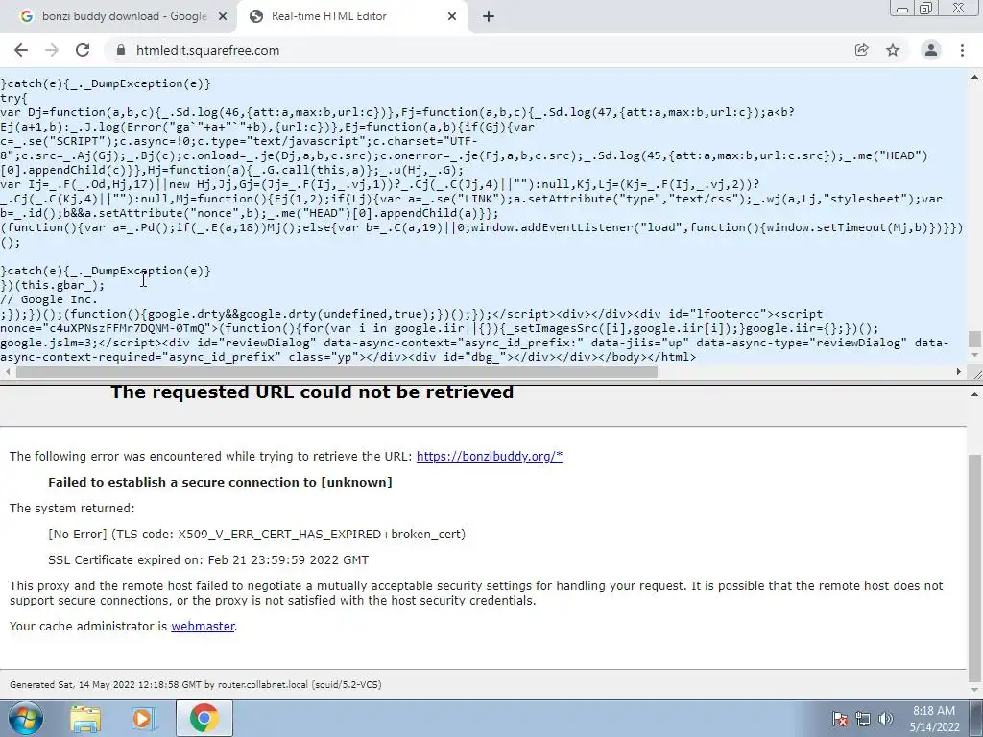Open the share page icon in address bar
The image size is (983, 737).
(x=861, y=50)
